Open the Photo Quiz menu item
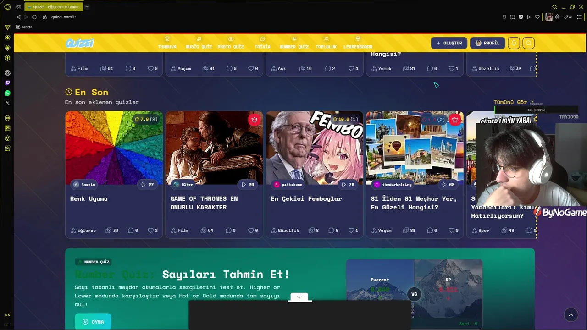This screenshot has height=330, width=587. pyautogui.click(x=231, y=43)
